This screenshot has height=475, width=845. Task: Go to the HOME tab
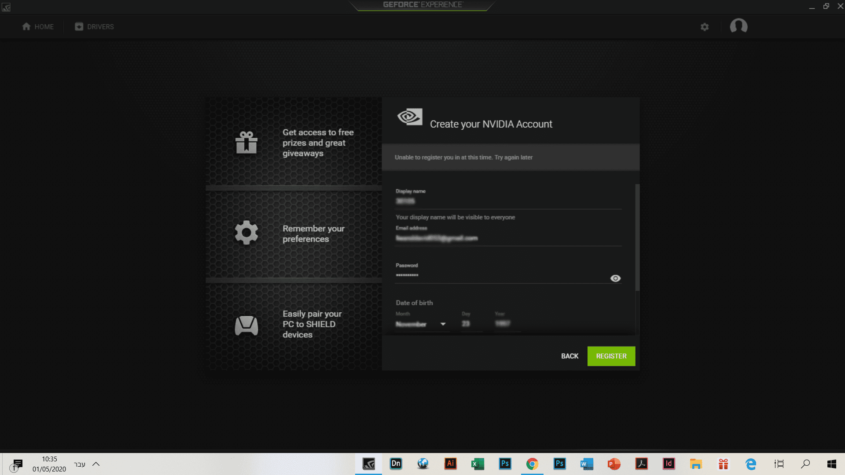[x=38, y=27]
